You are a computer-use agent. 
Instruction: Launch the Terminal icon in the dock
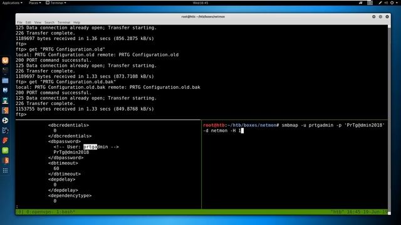click(5, 71)
